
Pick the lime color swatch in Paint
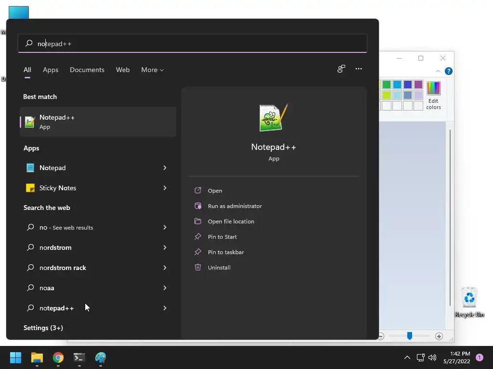pos(387,95)
